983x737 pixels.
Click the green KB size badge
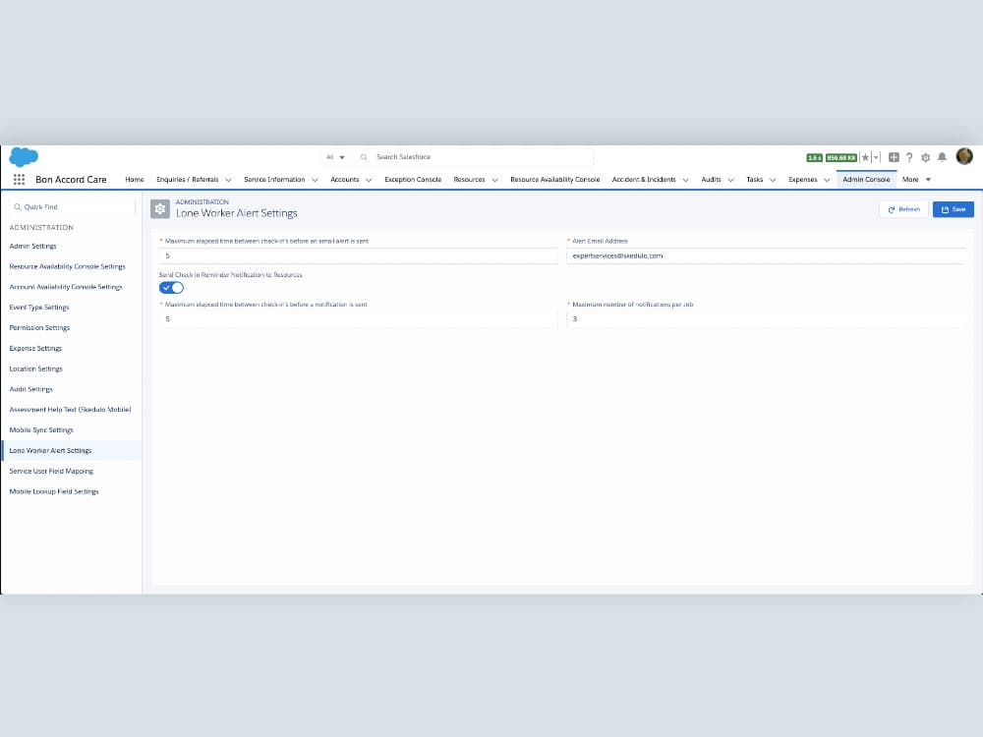840,158
